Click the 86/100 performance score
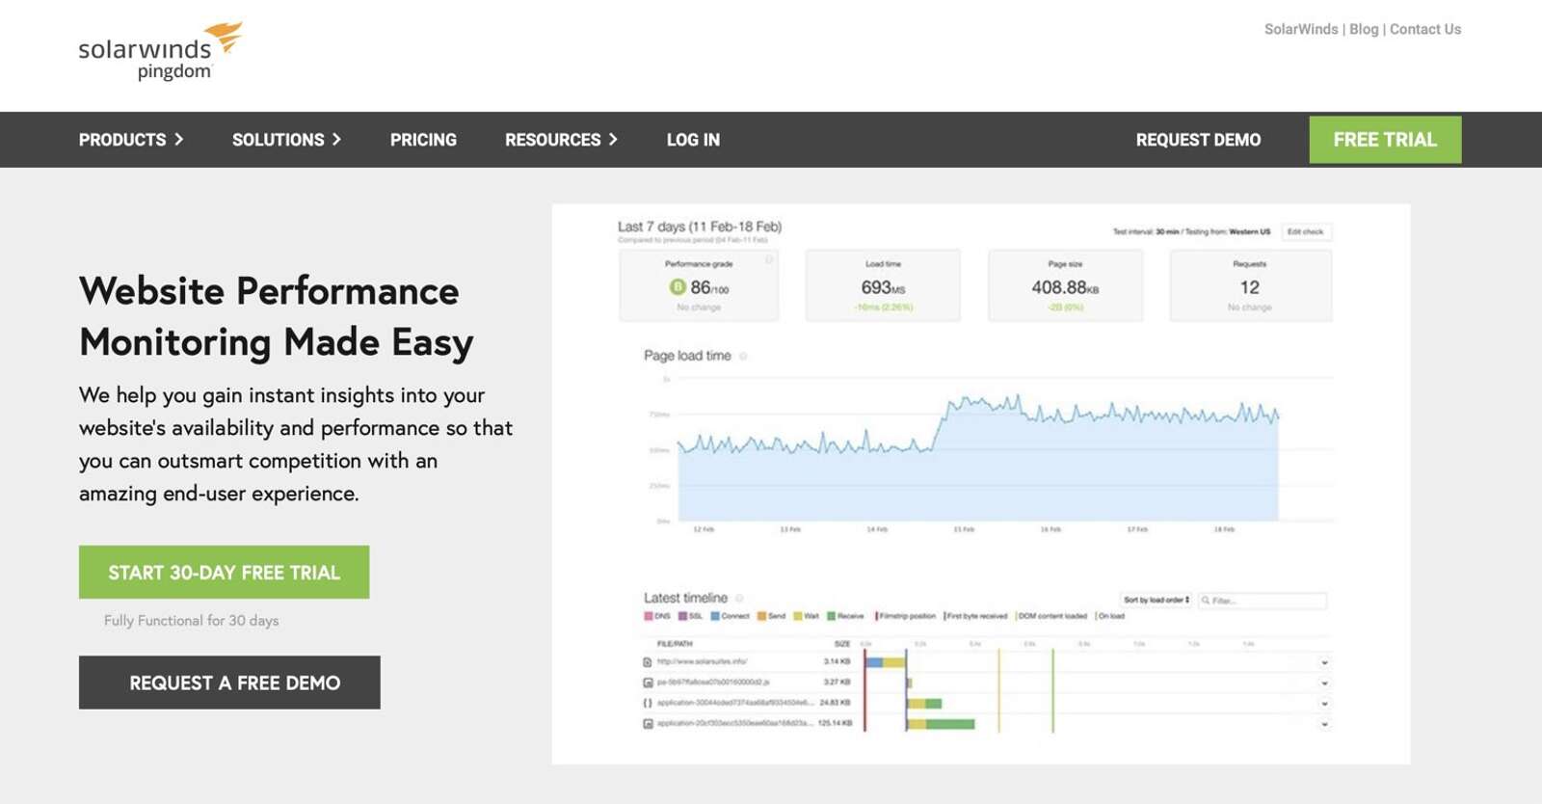Screen dimensions: 1542x804 click(x=709, y=287)
